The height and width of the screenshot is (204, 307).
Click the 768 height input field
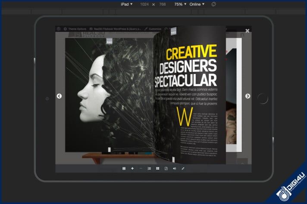point(163,4)
